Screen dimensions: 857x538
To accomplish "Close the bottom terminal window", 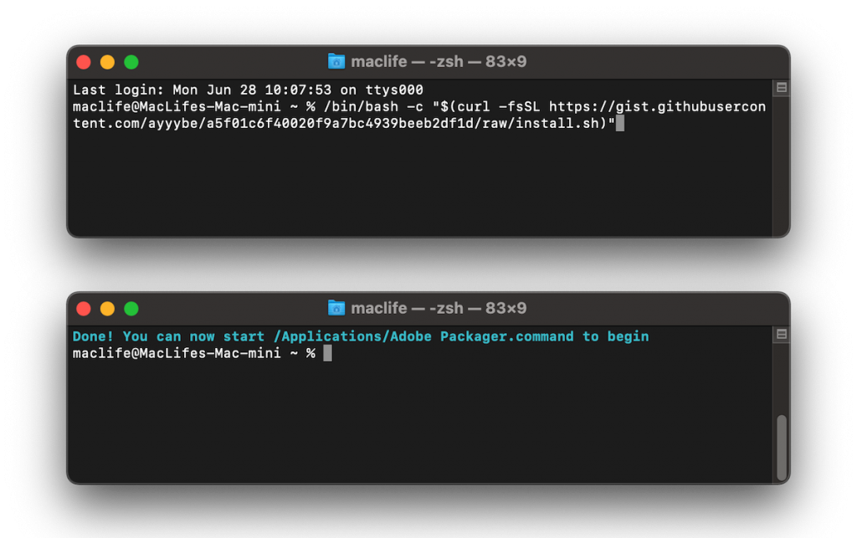I will [x=84, y=309].
